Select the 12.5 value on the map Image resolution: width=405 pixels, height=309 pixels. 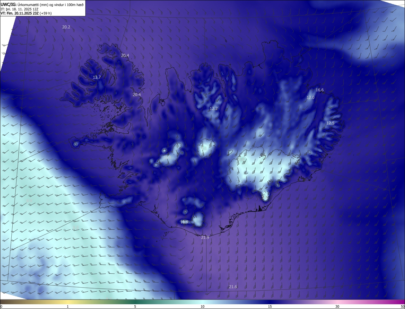(x=330, y=123)
